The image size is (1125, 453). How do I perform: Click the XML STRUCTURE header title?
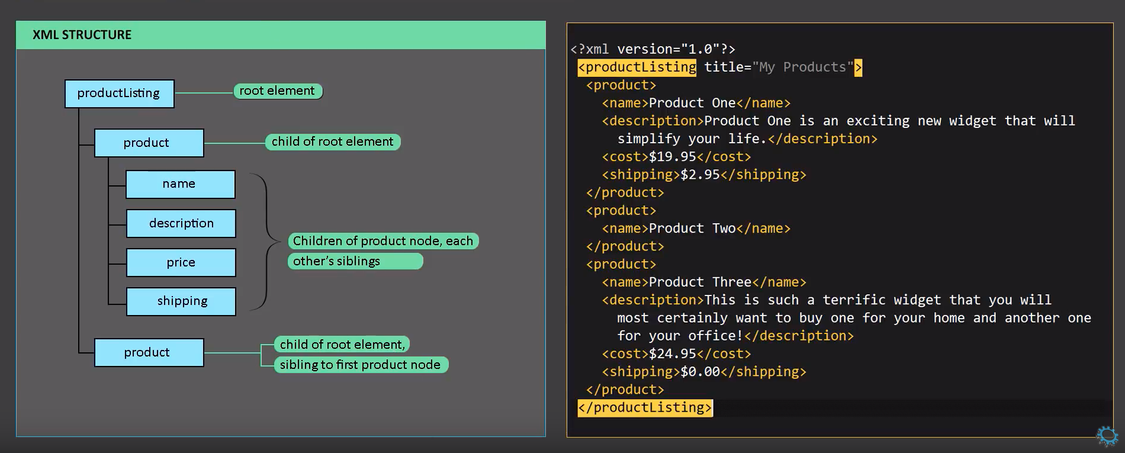pos(82,35)
